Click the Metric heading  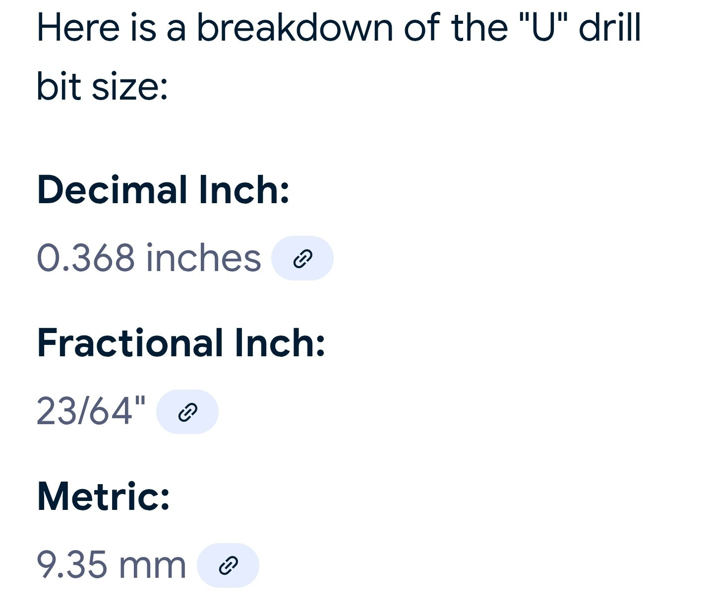click(104, 497)
